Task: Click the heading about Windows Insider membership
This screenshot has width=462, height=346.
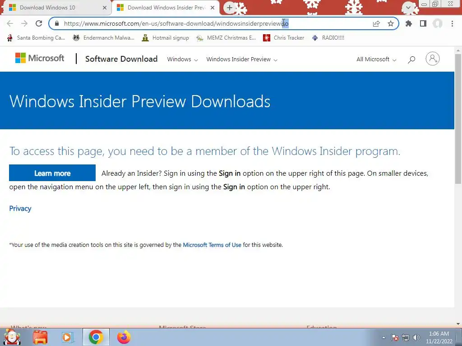Action: [205, 151]
